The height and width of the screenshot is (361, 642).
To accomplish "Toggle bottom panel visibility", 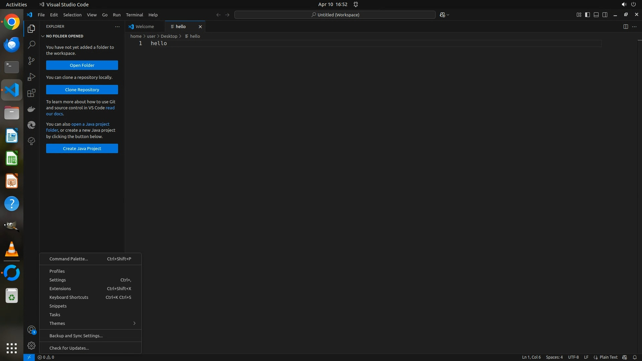I will click(x=596, y=15).
